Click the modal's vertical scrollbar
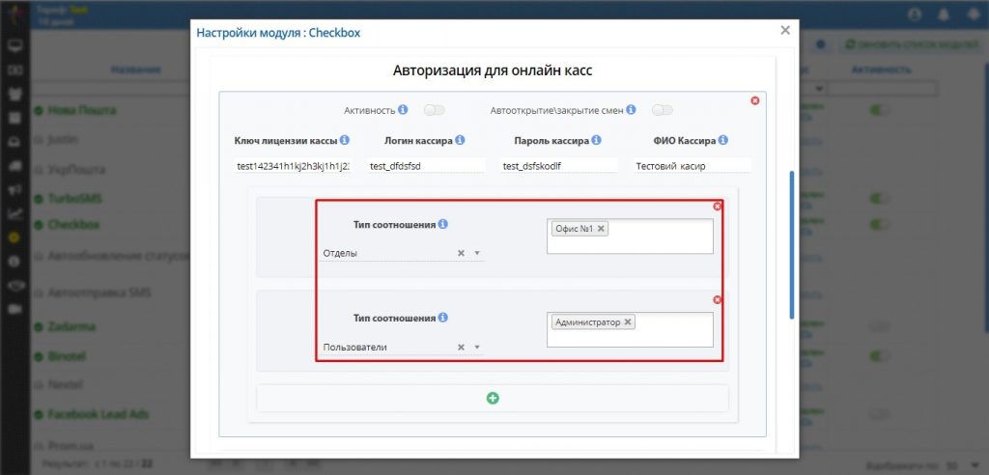Viewport: 989px width, 475px height. pos(792,245)
